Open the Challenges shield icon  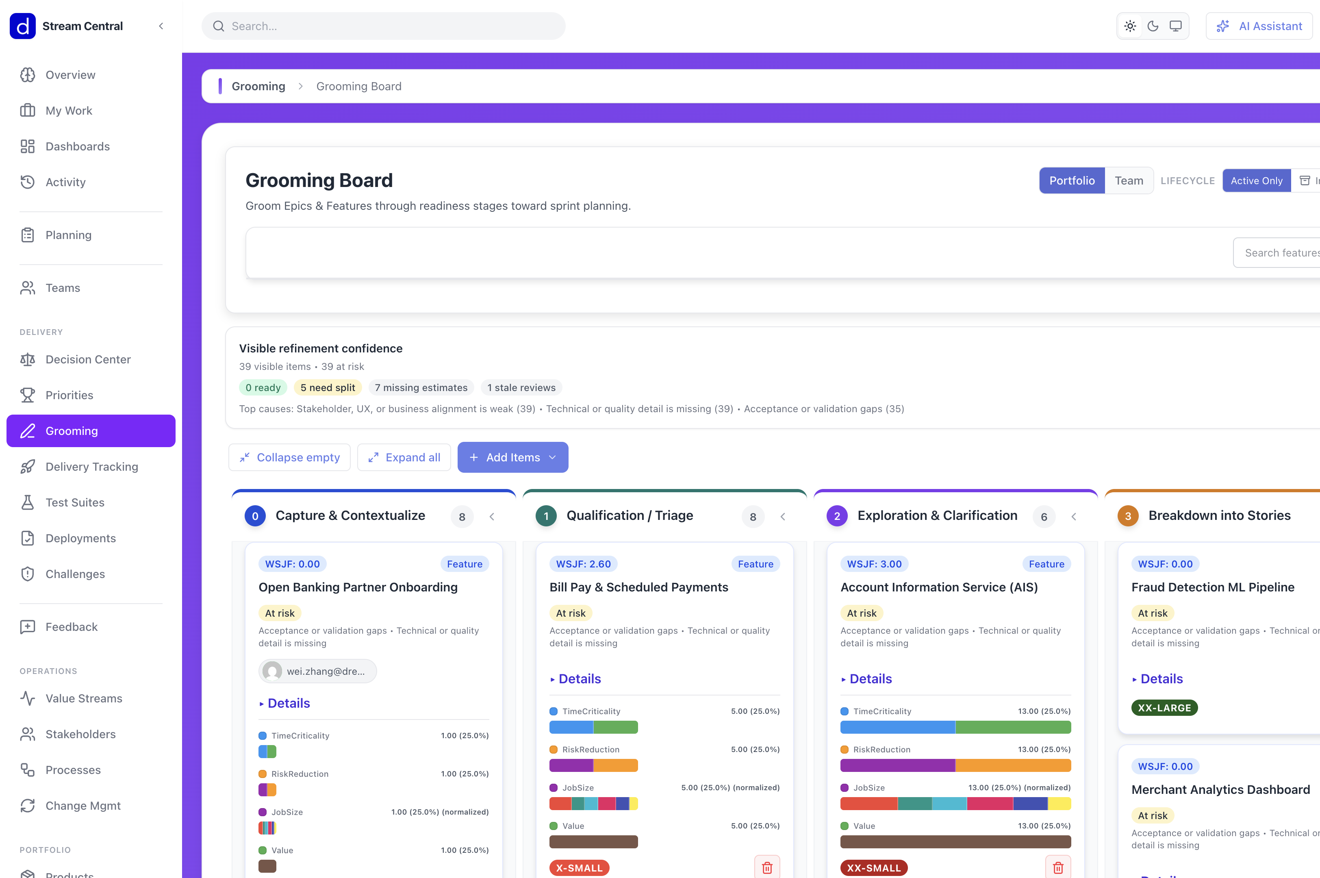(27, 574)
